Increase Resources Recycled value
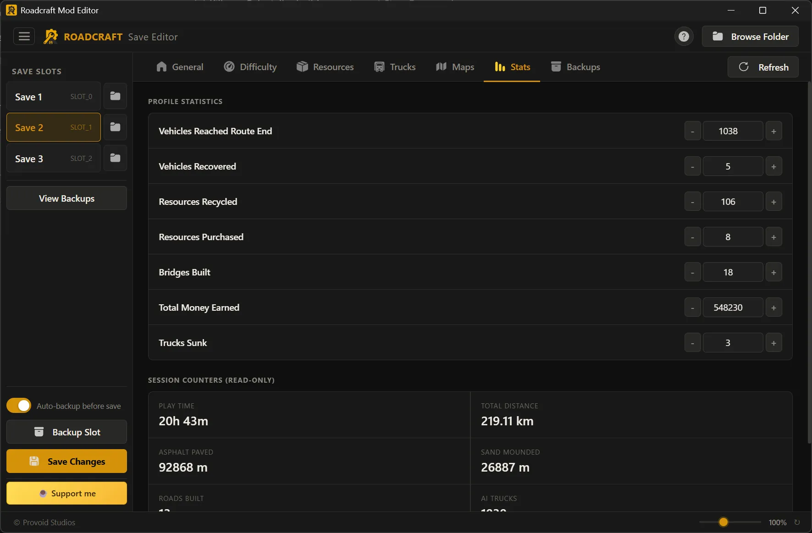This screenshot has width=812, height=533. click(x=773, y=202)
